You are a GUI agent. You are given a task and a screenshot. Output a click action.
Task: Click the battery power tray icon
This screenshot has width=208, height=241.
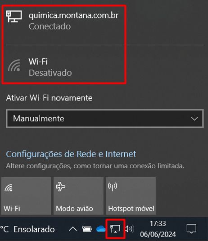87,229
